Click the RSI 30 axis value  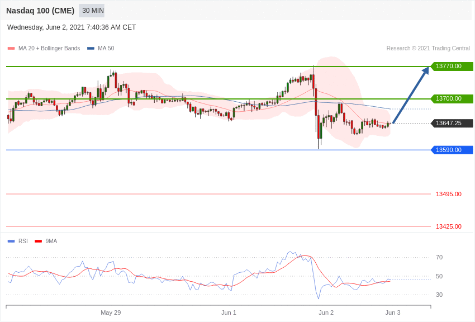click(x=439, y=295)
